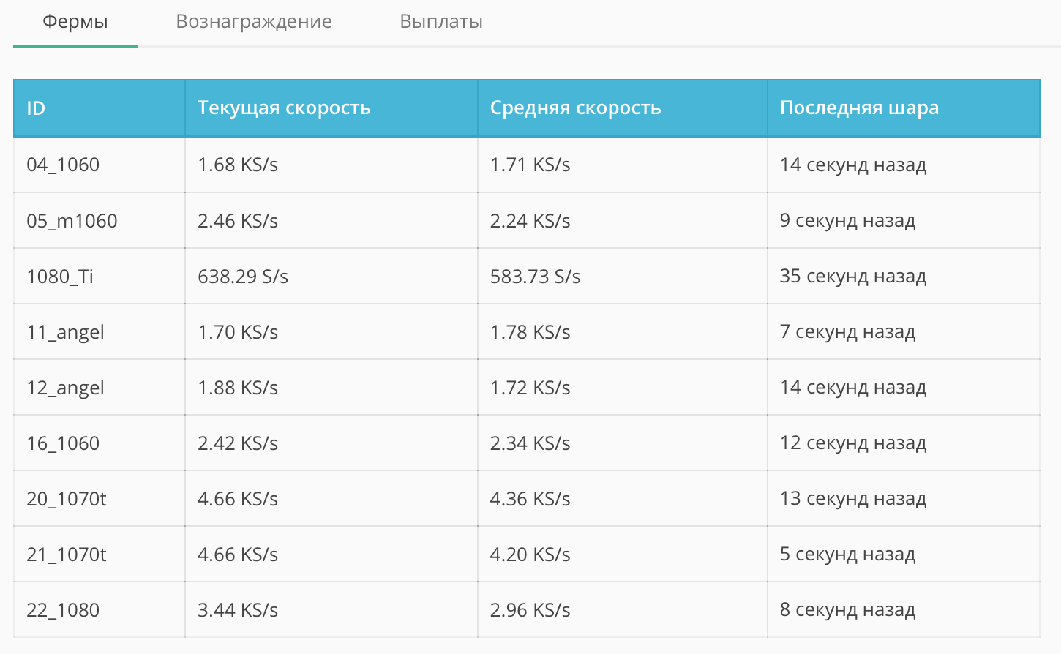The image size is (1061, 654).
Task: Sort by Текущая скорость column header
Action: (x=284, y=108)
